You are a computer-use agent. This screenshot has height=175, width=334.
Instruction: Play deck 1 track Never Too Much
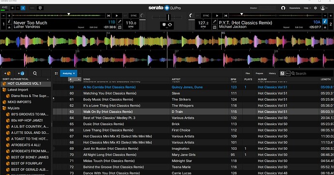pos(117,16)
